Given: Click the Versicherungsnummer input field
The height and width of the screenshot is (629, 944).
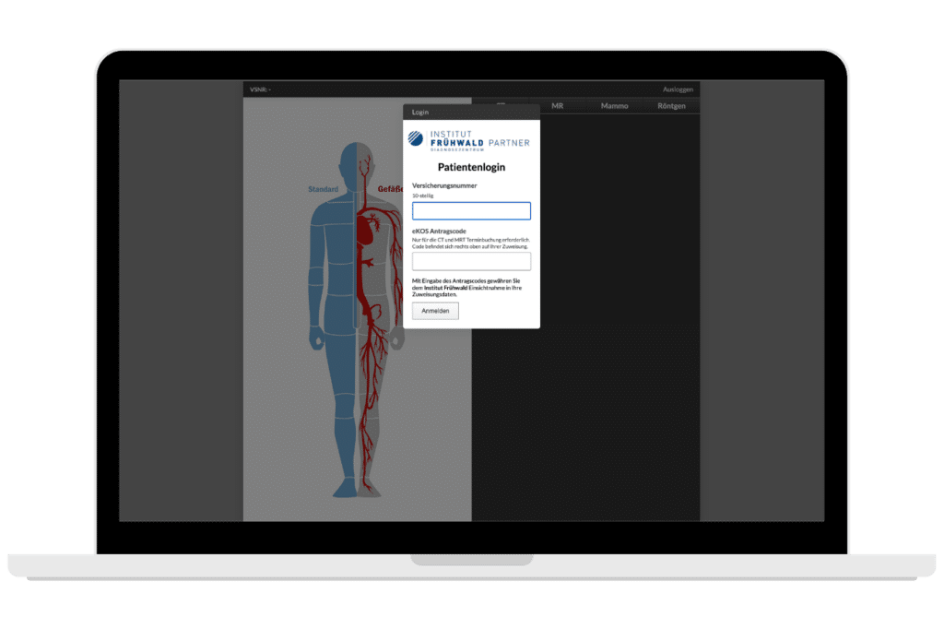Looking at the screenshot, I should (x=471, y=211).
